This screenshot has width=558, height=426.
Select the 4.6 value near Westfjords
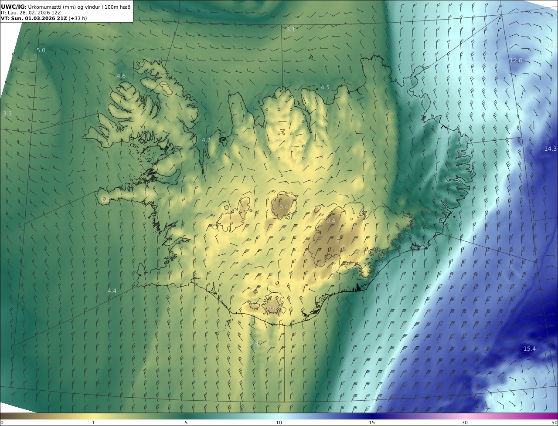point(121,76)
